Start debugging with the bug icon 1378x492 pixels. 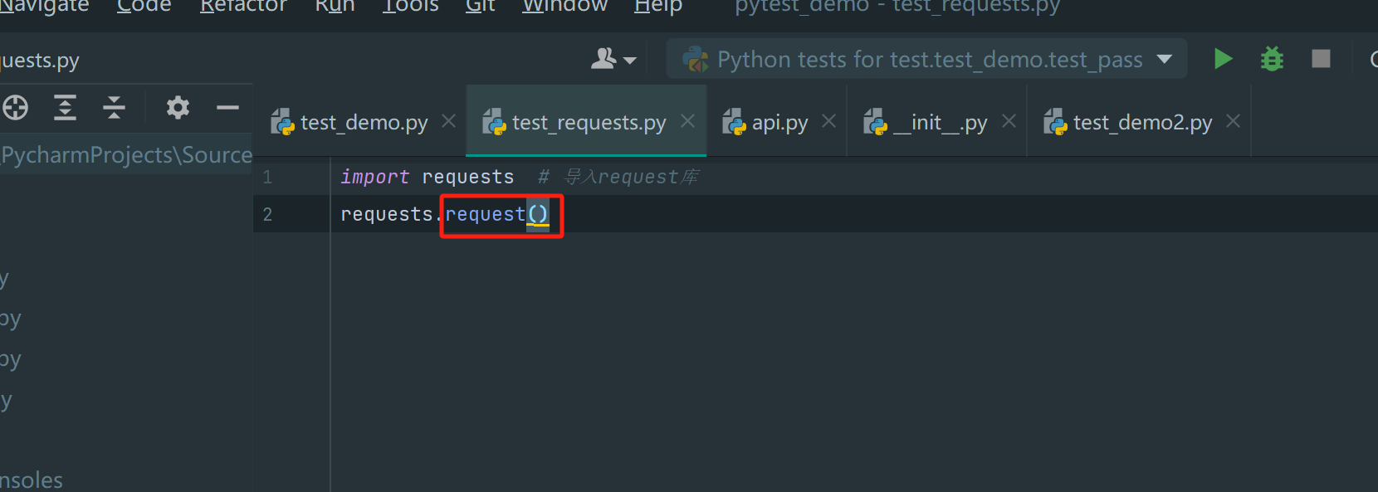point(1271,59)
